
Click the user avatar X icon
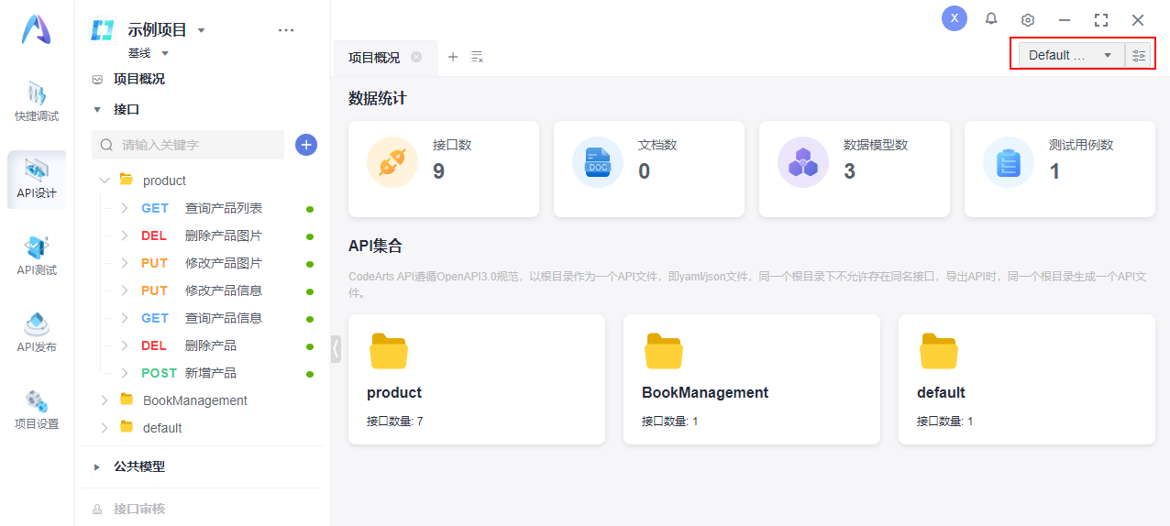(x=955, y=18)
